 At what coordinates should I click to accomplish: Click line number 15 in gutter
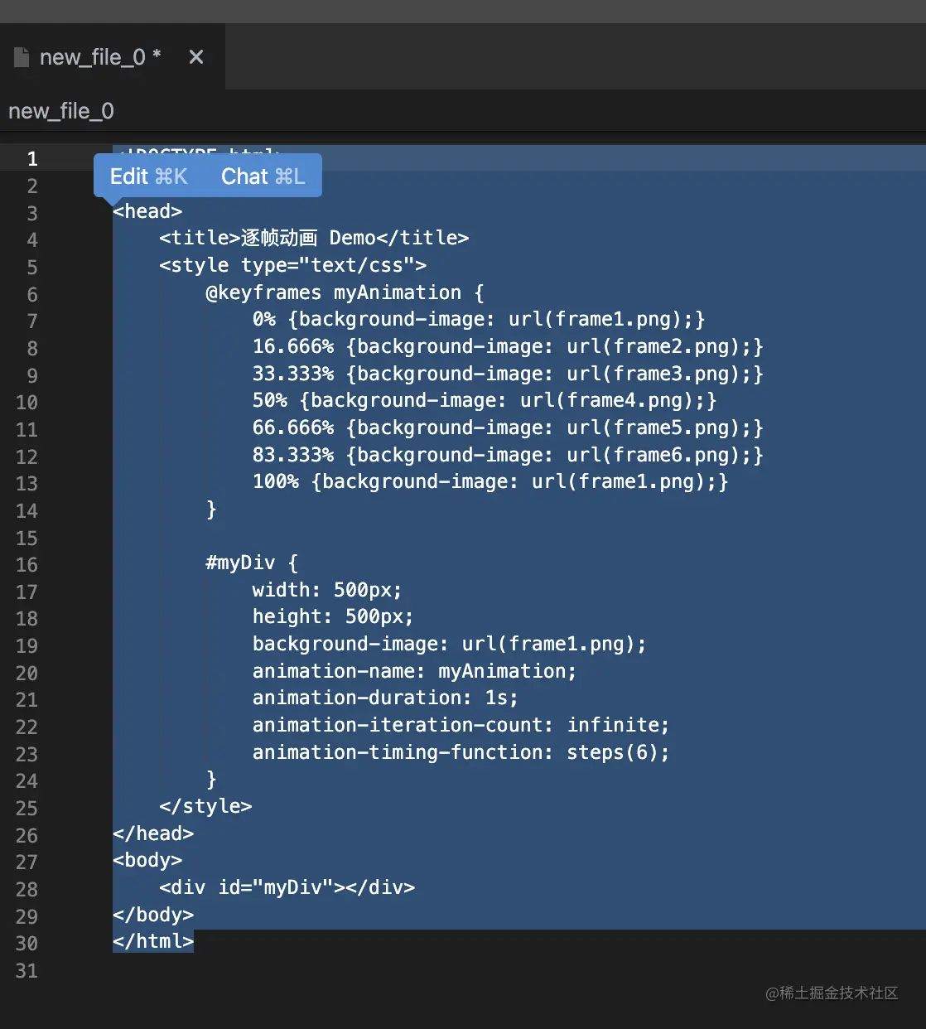point(27,538)
